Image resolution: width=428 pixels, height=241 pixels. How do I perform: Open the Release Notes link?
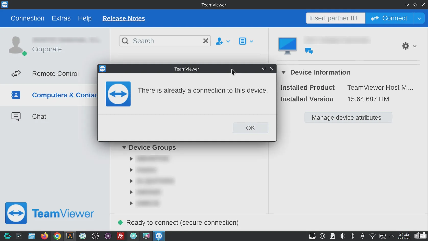coord(124,18)
